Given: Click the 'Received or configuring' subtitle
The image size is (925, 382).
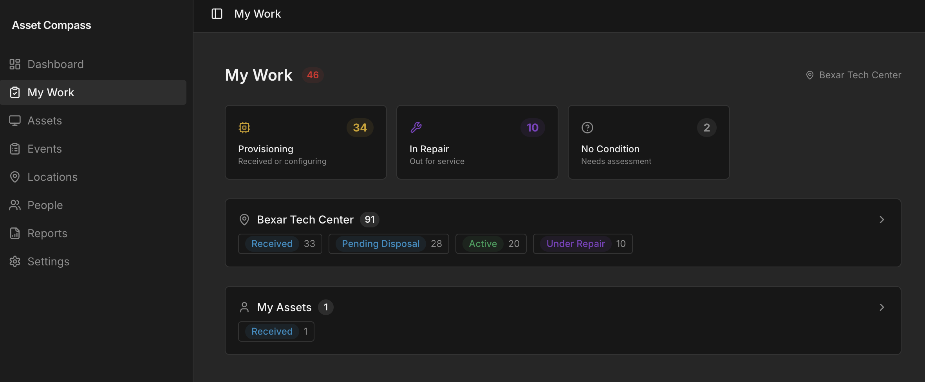Looking at the screenshot, I should [282, 161].
